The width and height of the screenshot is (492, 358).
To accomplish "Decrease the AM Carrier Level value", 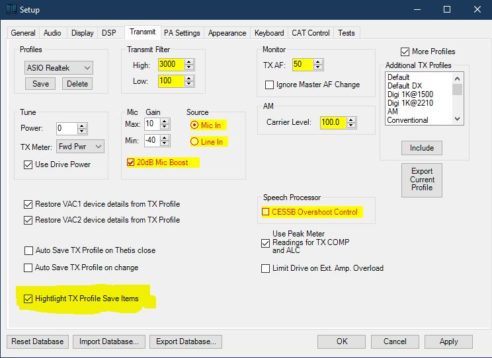I will pos(351,125).
